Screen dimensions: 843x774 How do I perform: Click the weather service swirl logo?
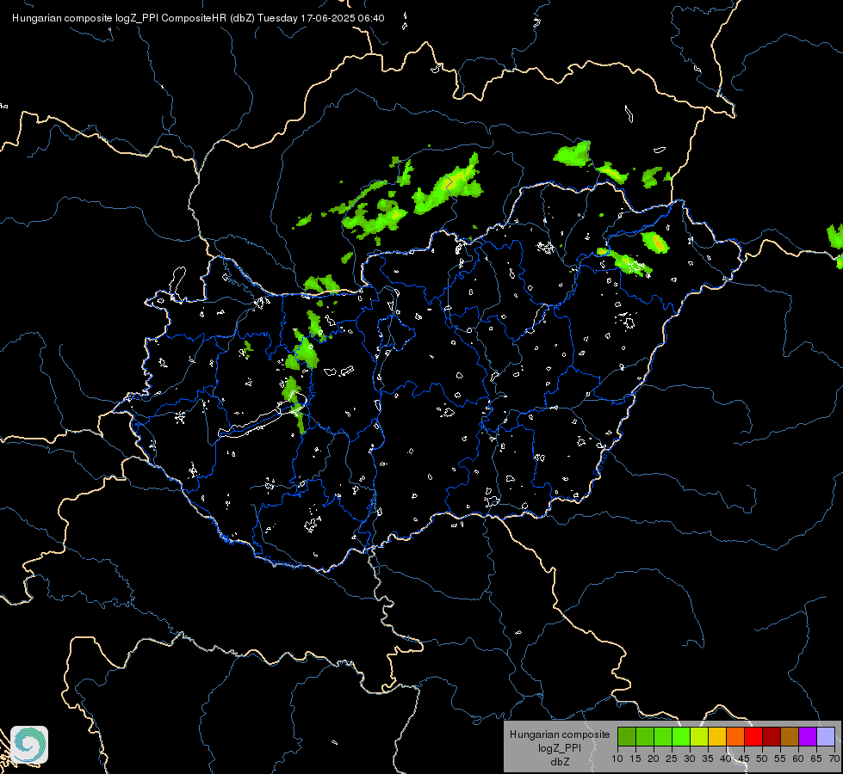tap(29, 745)
